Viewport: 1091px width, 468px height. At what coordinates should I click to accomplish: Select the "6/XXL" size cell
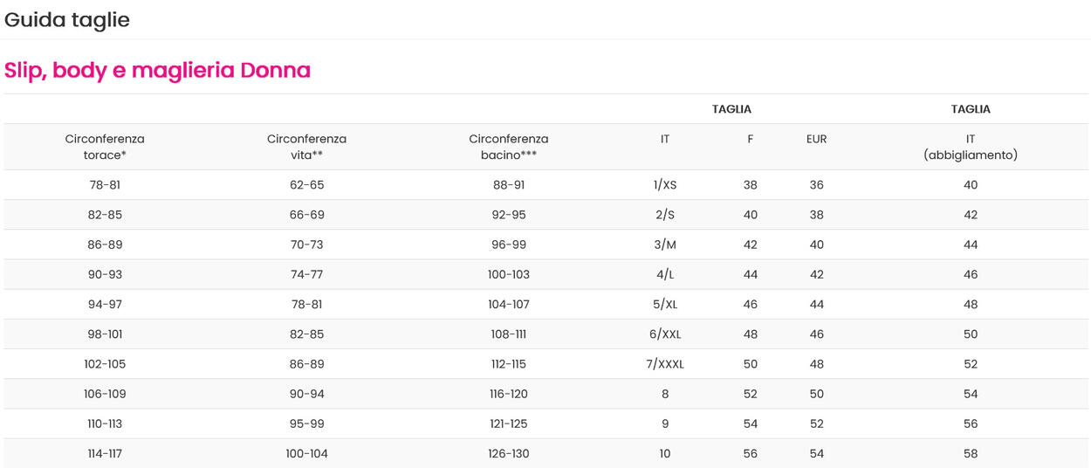tap(665, 334)
